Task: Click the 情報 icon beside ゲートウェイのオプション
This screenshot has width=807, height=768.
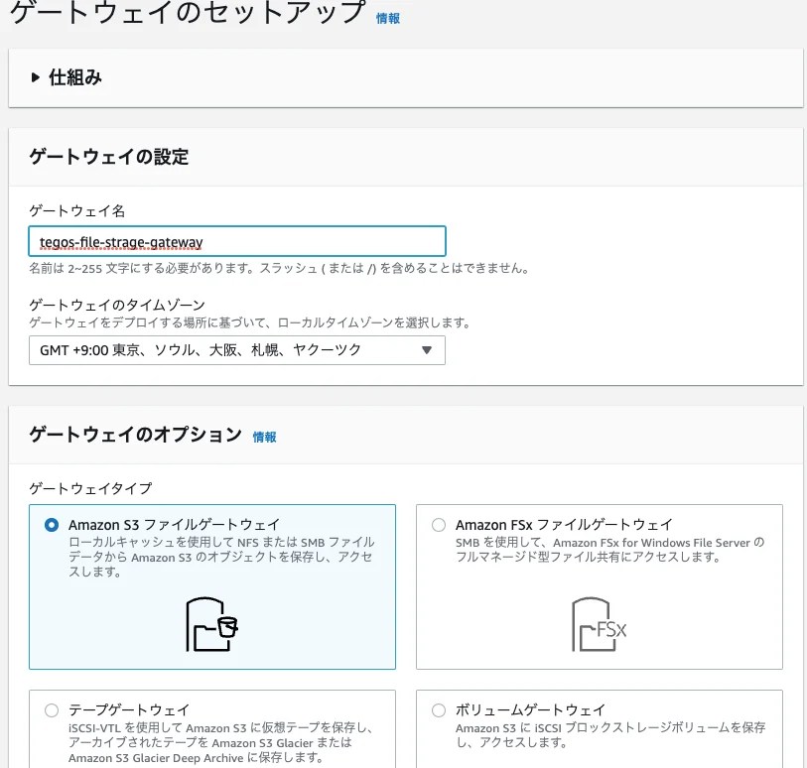Action: 264,437
